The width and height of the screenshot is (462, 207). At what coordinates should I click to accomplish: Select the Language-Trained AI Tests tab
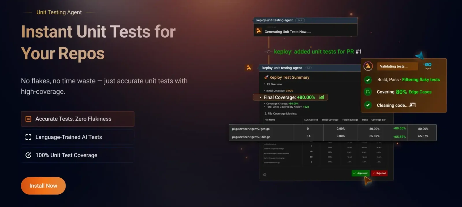point(77,137)
